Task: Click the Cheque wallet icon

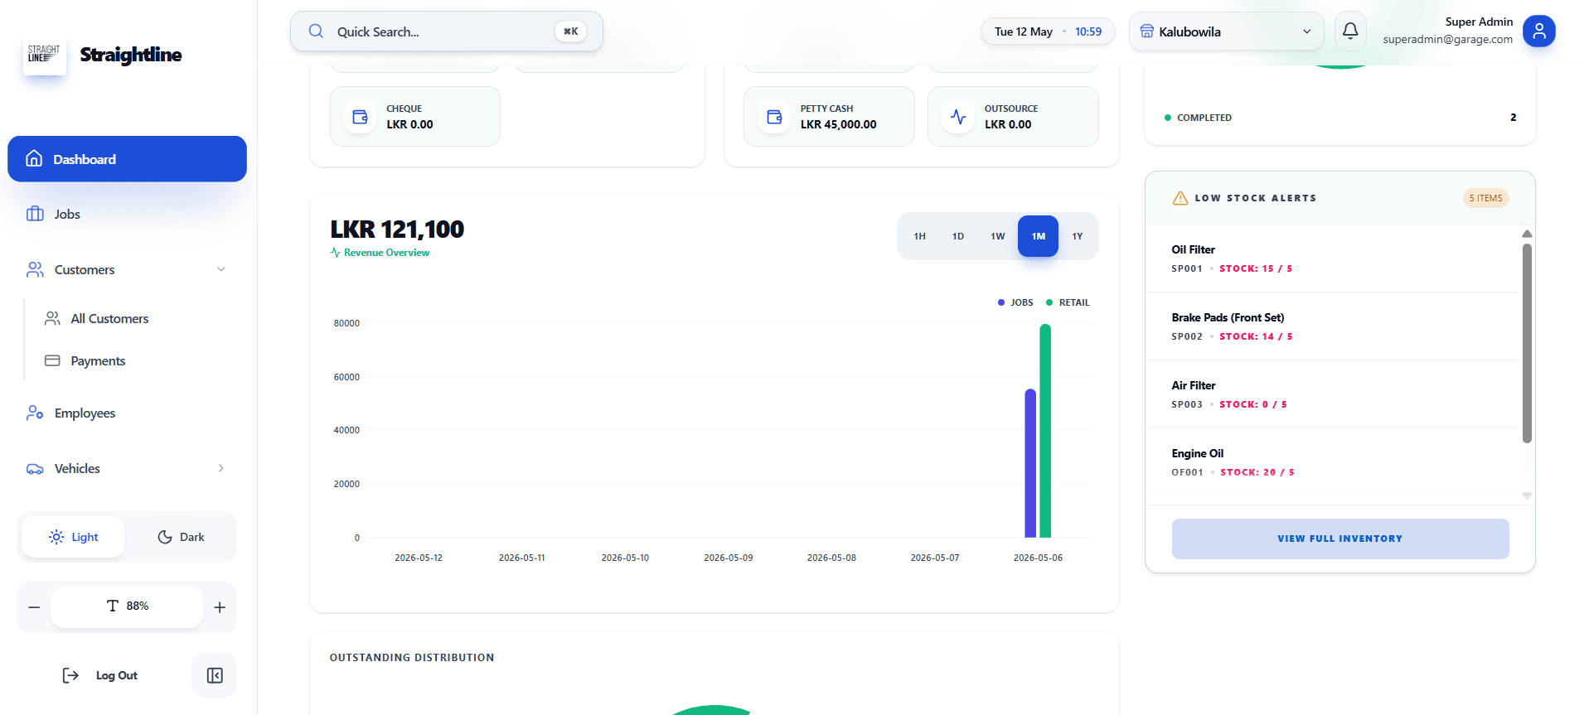Action: 361,117
